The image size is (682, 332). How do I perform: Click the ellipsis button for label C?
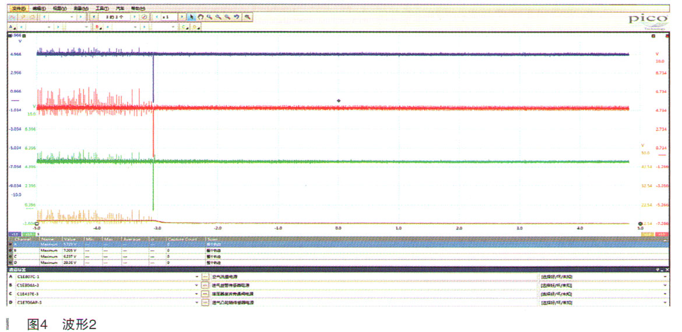coord(205,294)
